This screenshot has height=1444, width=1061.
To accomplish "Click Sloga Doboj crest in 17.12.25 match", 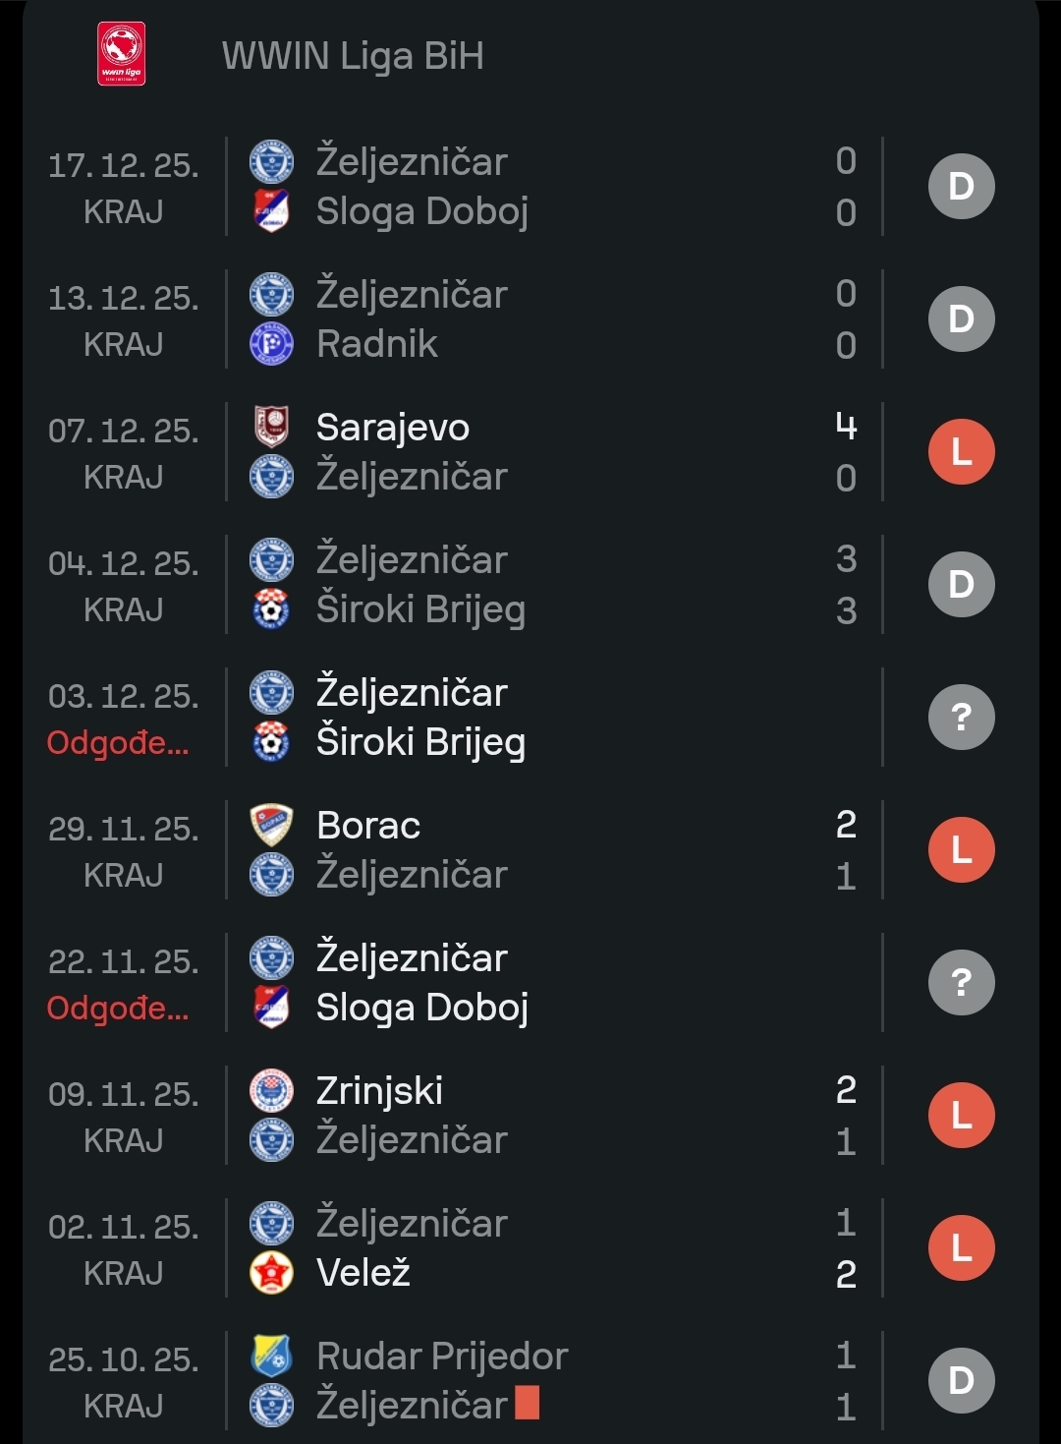I will pyautogui.click(x=271, y=210).
